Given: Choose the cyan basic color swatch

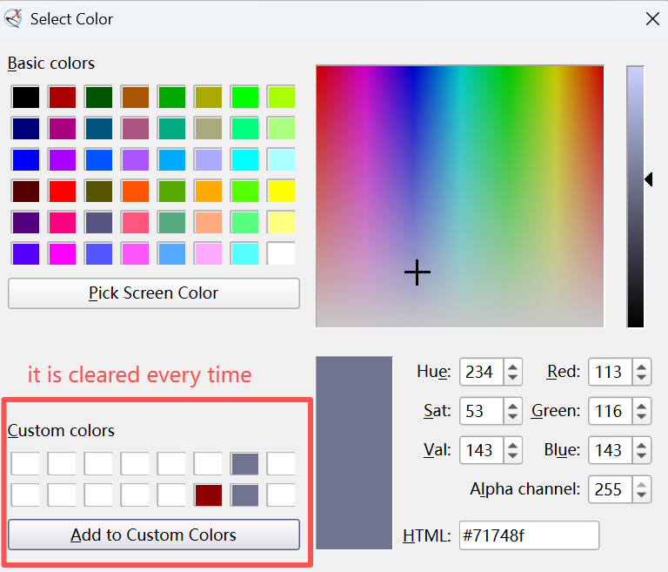Looking at the screenshot, I should 244,159.
